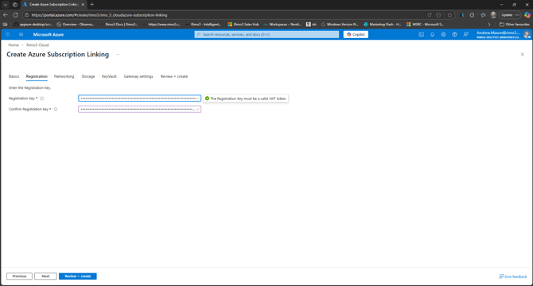Screen dimensions: 533x286
Task: Show info tooltip for Confirm Registration Key
Action: click(x=56, y=110)
